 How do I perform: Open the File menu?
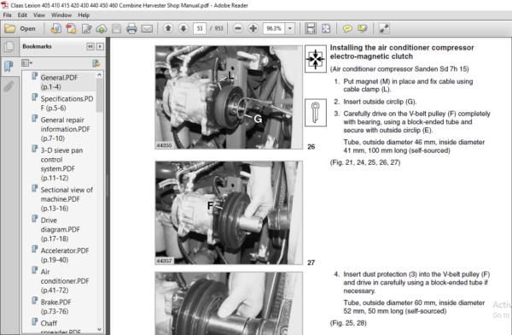7,15
